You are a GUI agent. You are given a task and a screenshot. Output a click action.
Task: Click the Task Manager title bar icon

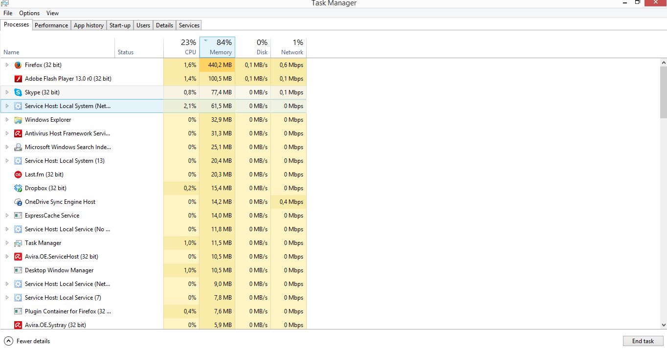pyautogui.click(x=5, y=3)
